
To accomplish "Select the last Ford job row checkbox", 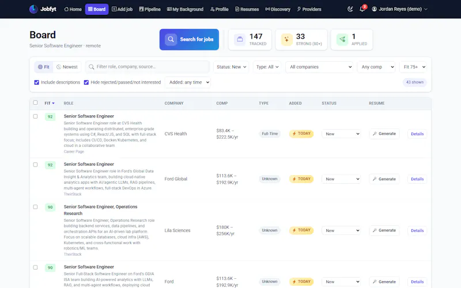I will point(35,267).
